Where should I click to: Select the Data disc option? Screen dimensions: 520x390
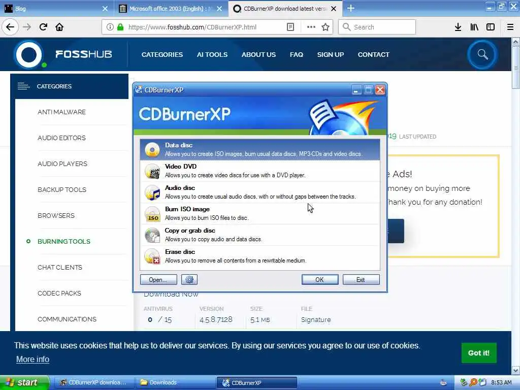pyautogui.click(x=259, y=150)
